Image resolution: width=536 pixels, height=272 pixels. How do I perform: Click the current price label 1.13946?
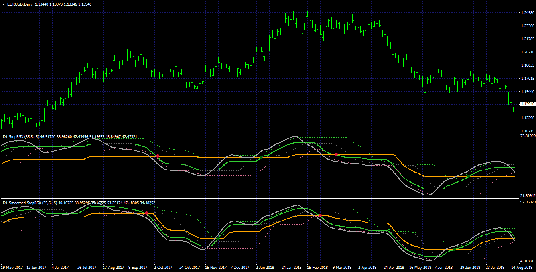(x=528, y=104)
